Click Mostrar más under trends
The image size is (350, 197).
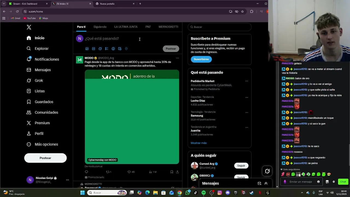[199, 143]
